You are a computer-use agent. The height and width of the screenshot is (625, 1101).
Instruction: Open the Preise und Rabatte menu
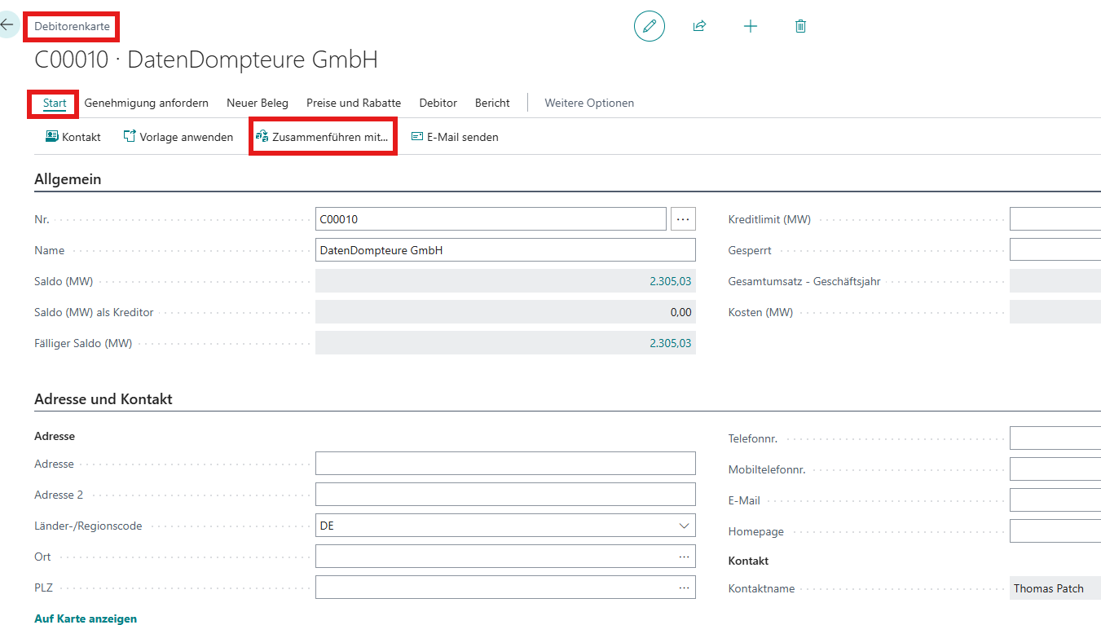pyautogui.click(x=354, y=103)
